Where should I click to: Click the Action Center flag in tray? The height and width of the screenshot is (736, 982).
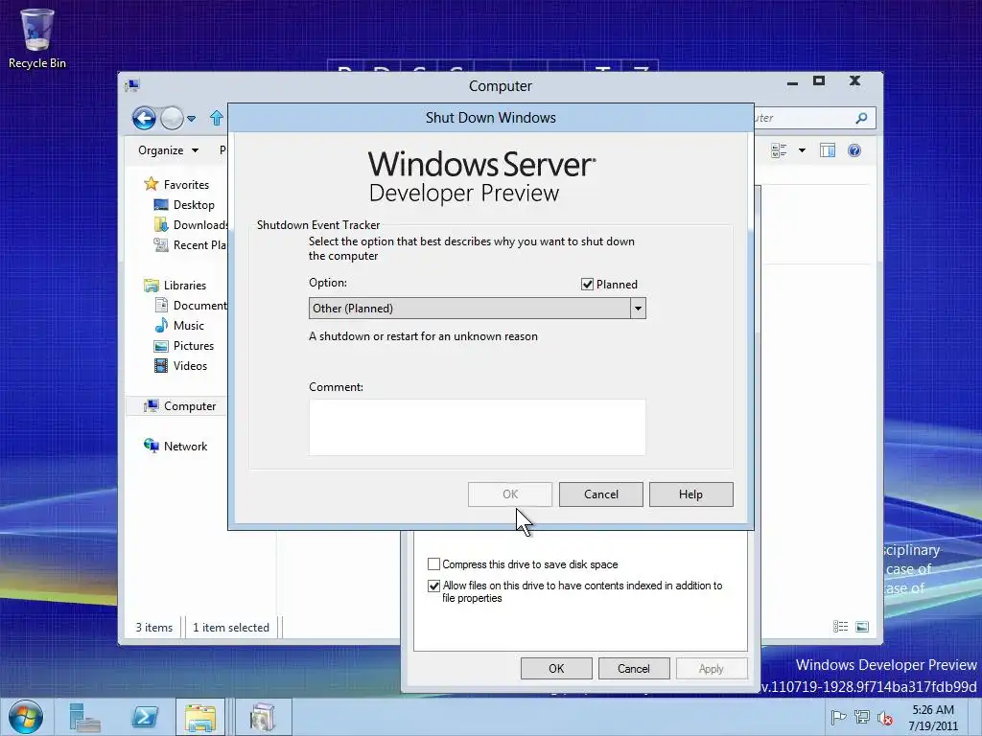pos(838,717)
